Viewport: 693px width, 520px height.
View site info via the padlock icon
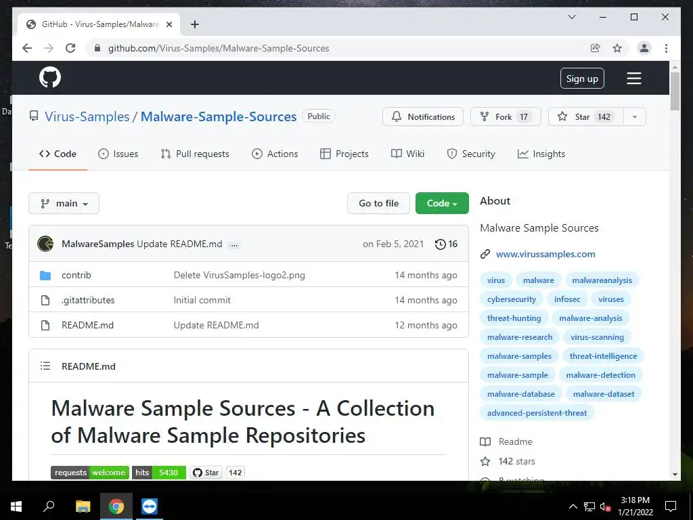(x=97, y=48)
